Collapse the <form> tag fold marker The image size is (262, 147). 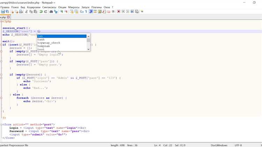[x=1, y=124]
